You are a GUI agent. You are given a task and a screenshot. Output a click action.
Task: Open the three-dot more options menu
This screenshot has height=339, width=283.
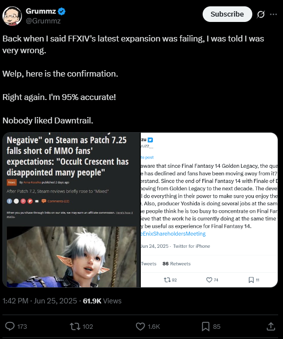click(273, 14)
